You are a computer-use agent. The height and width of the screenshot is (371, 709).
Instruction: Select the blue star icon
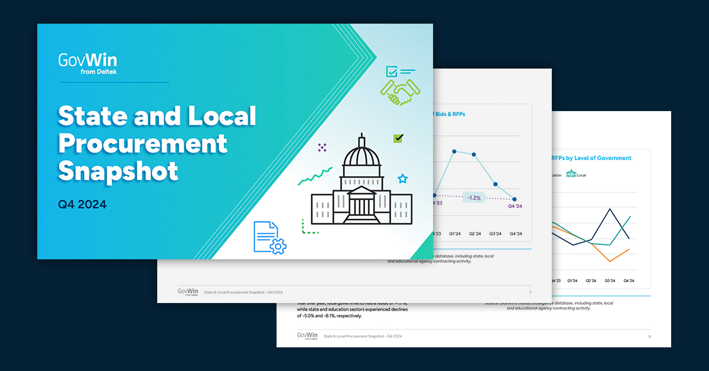point(402,178)
